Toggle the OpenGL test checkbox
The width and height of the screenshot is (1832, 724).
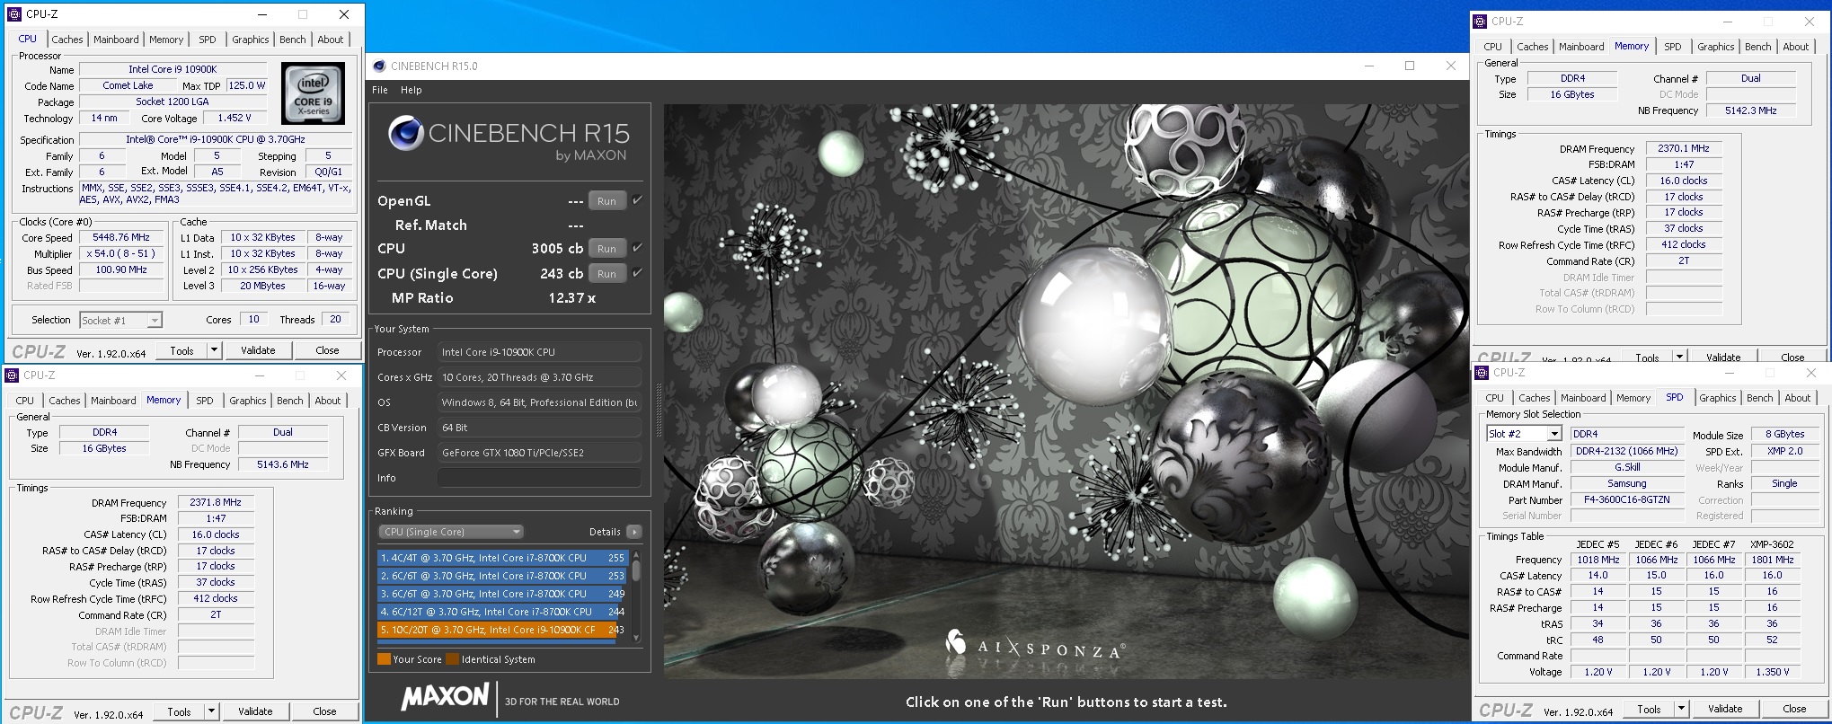(637, 200)
